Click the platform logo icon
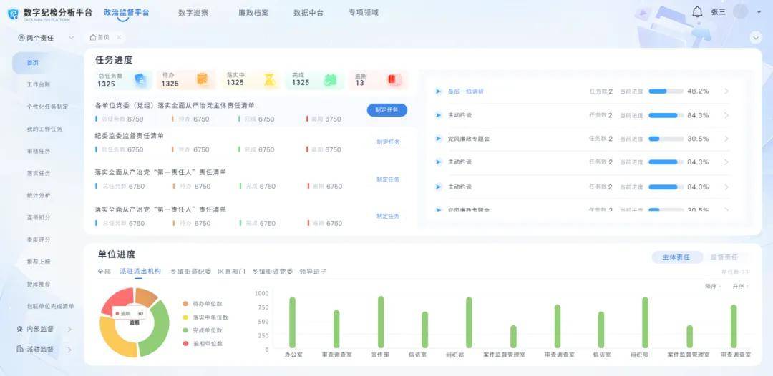This screenshot has width=773, height=376. pos(13,13)
